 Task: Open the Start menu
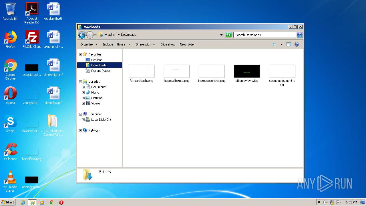[8, 202]
